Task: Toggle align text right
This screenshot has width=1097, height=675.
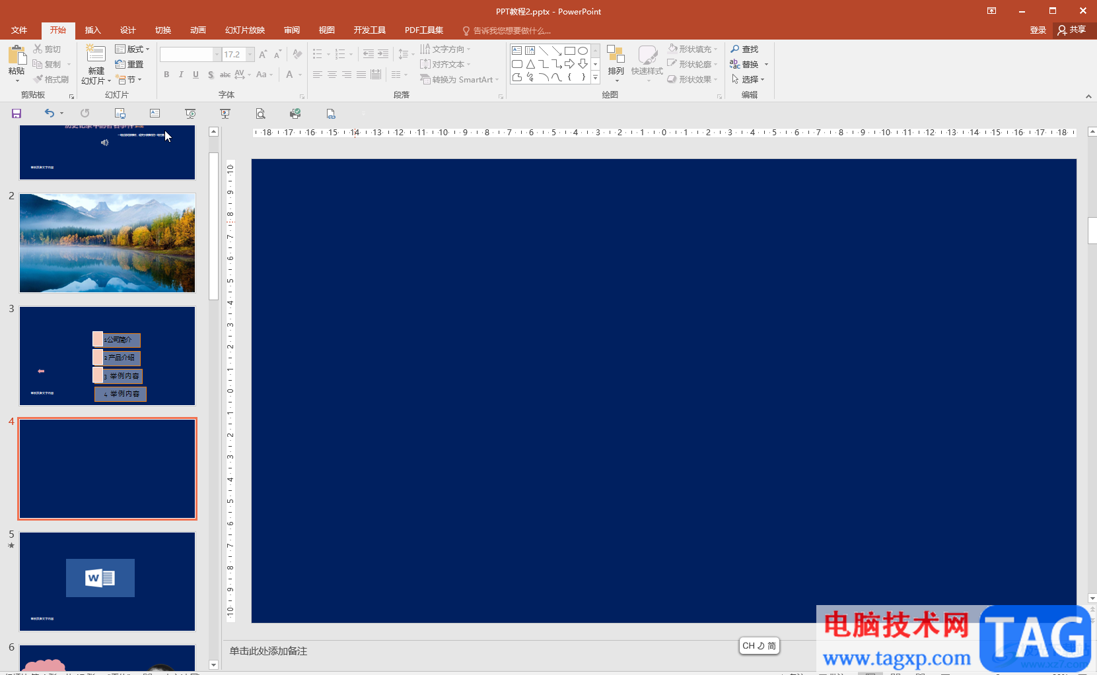Action: (347, 75)
